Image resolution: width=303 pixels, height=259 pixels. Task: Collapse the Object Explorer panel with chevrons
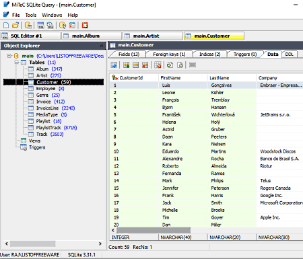pyautogui.click(x=102, y=46)
